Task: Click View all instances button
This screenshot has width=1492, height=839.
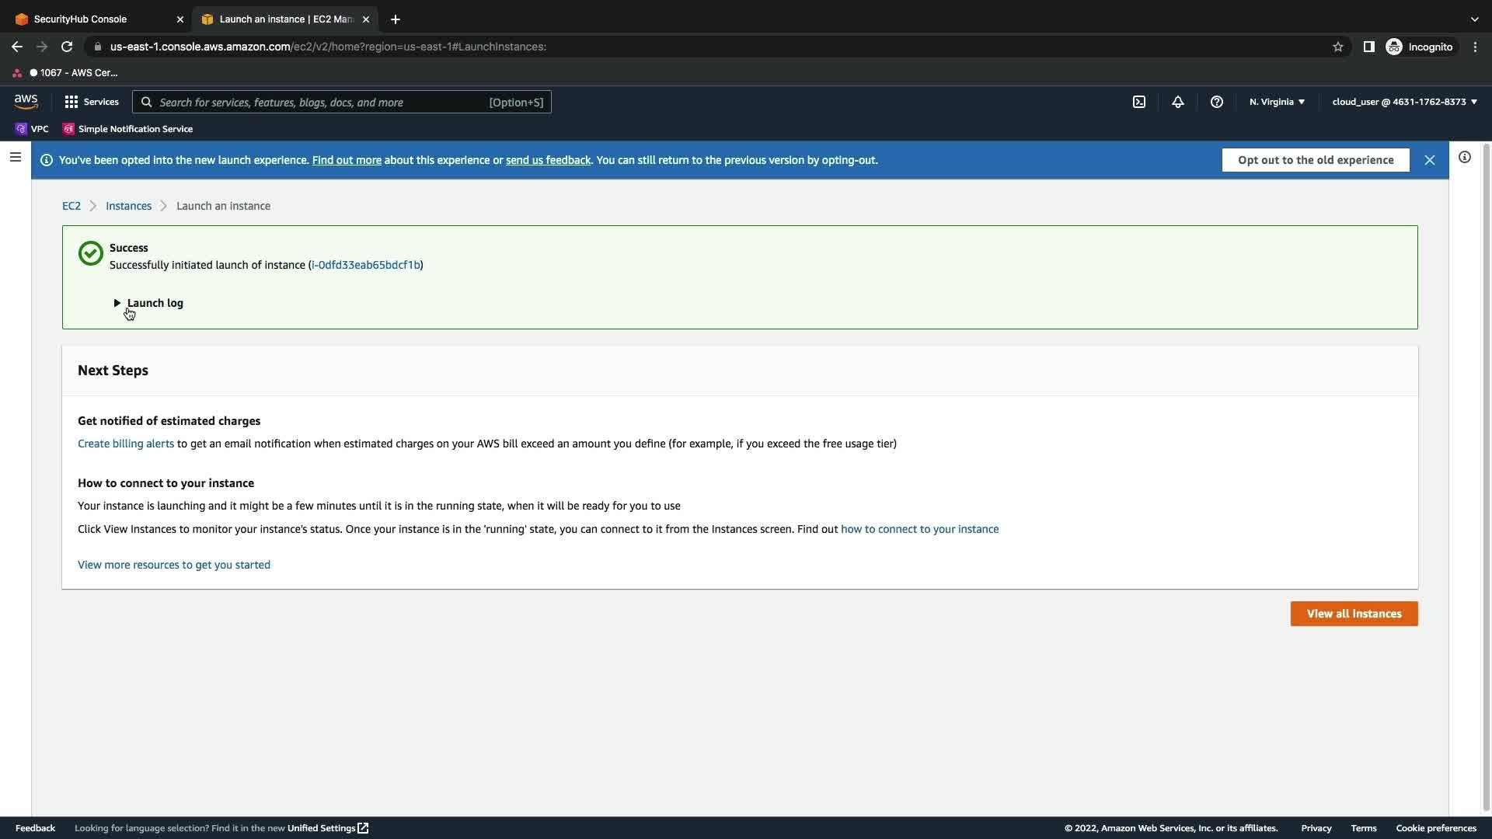Action: point(1354,614)
